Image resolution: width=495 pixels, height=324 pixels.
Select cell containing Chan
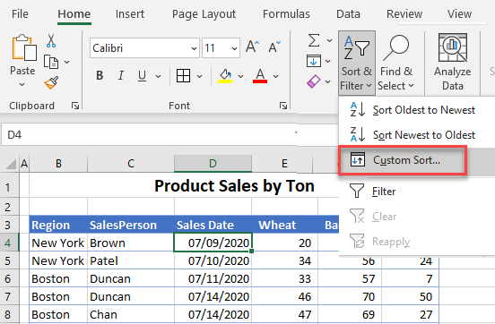click(131, 314)
